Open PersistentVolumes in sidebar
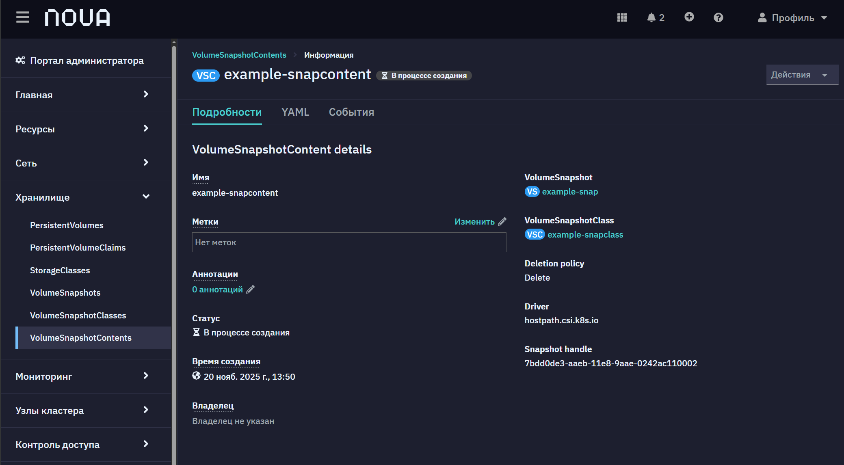The image size is (844, 465). 67,225
